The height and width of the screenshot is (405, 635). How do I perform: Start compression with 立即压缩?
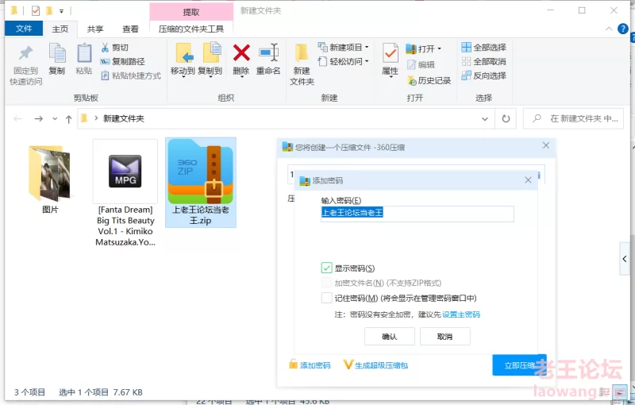pos(519,365)
